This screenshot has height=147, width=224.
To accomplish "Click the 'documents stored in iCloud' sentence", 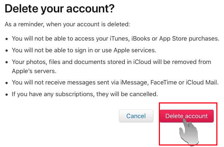I will (x=111, y=62).
